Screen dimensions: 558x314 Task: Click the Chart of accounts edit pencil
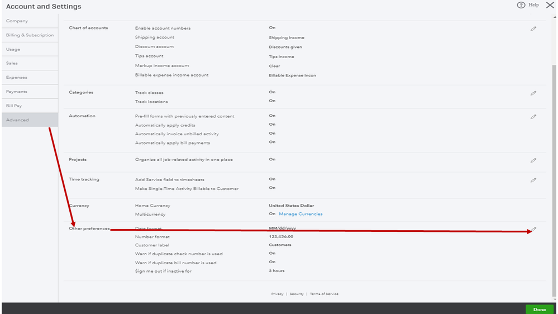tap(533, 28)
